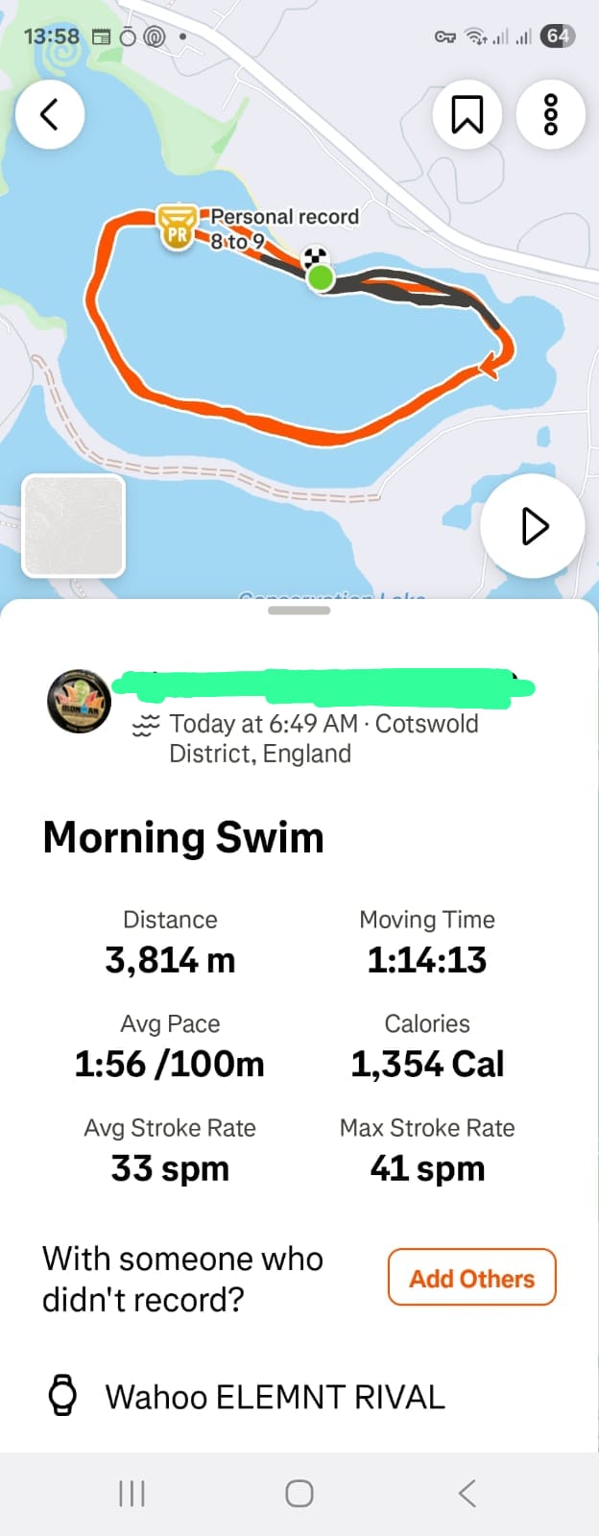Viewport: 599px width, 1536px height.
Task: Open the three-dot options menu
Action: pos(551,114)
